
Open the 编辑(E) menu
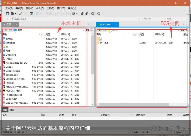coord(19,8)
